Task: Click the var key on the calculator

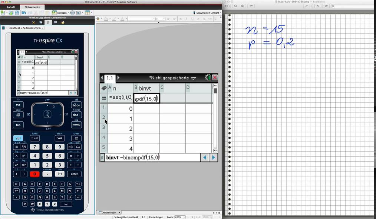Action: point(60,138)
